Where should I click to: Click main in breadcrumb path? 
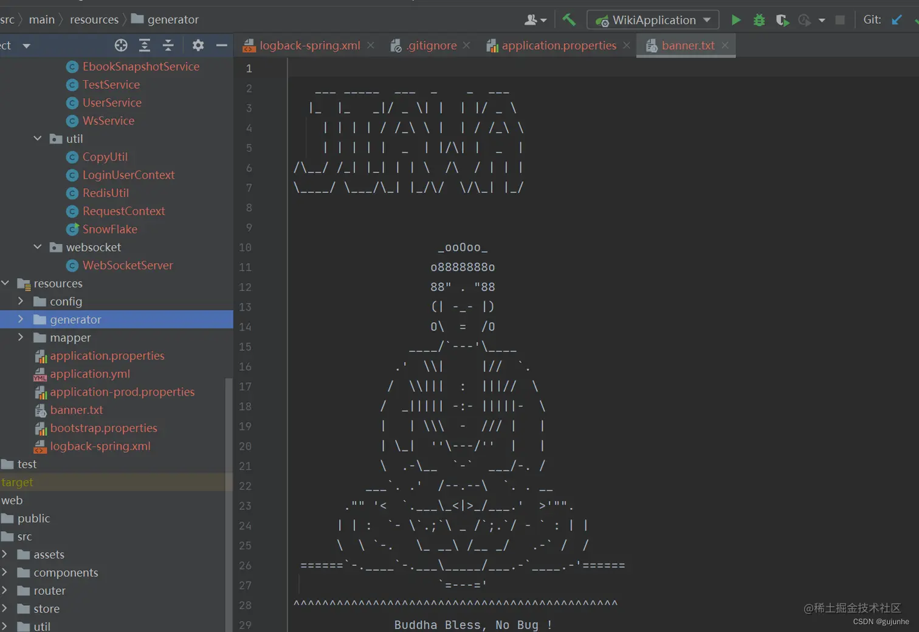pyautogui.click(x=42, y=19)
